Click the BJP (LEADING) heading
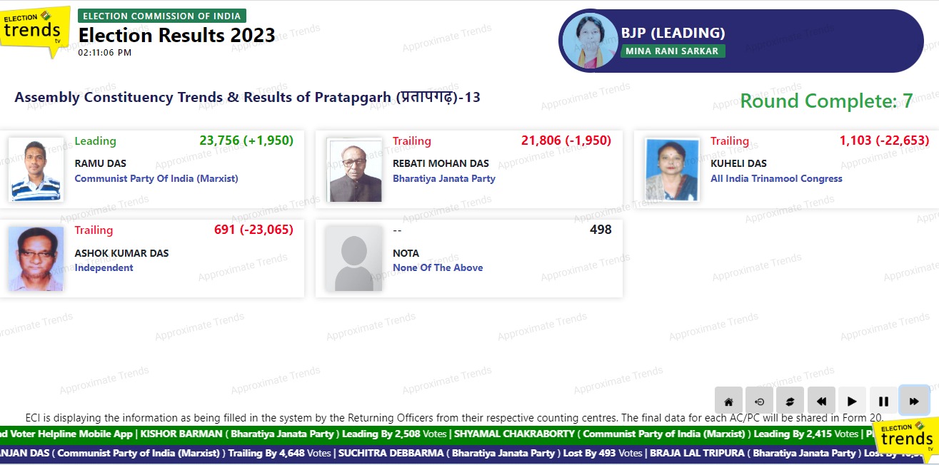 click(x=673, y=33)
